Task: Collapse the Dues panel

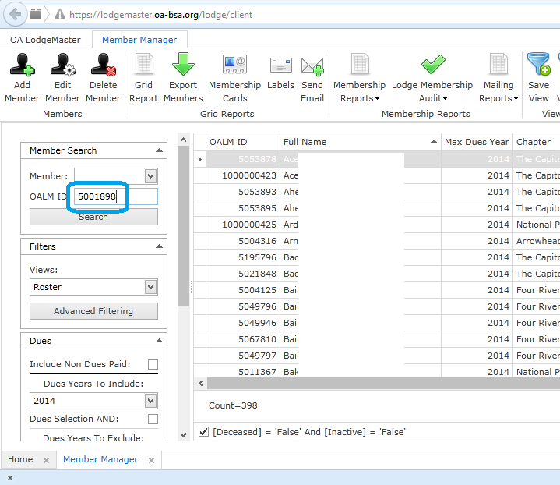Action: (x=160, y=341)
